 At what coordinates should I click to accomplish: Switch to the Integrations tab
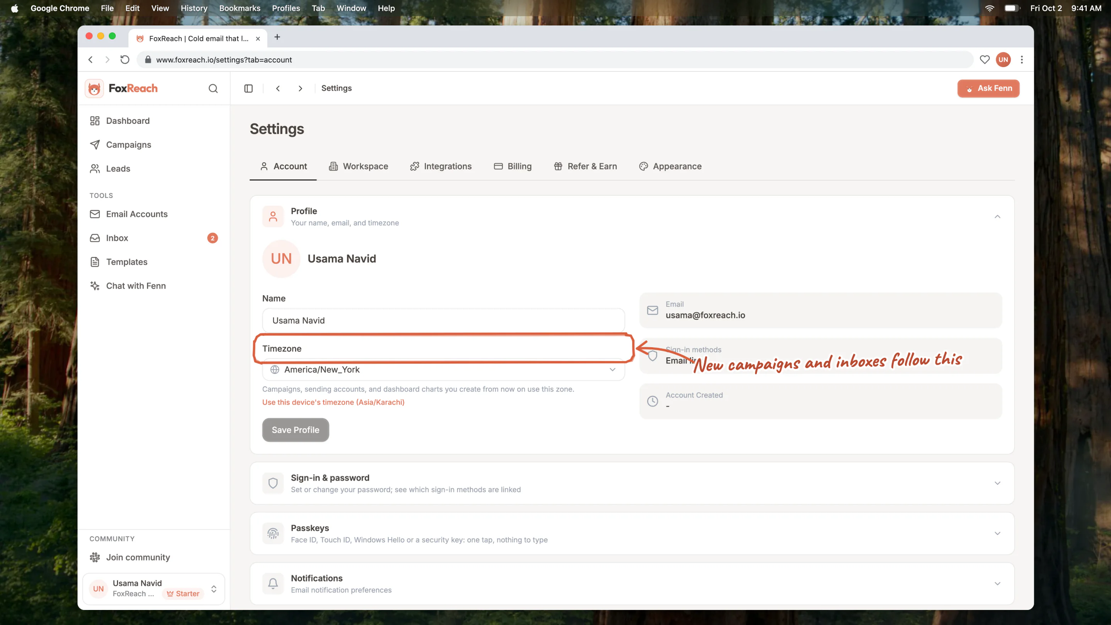tap(440, 167)
